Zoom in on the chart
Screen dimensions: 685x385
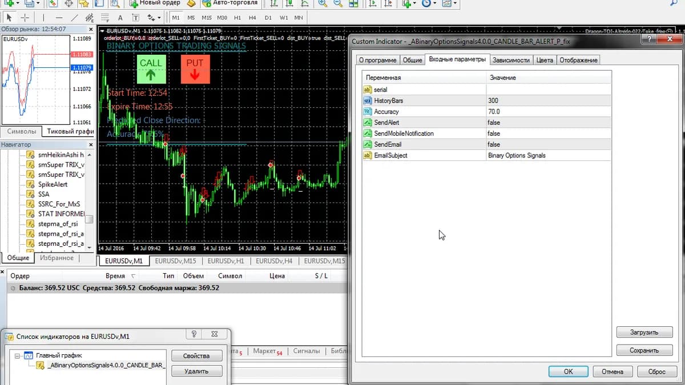point(323,3)
